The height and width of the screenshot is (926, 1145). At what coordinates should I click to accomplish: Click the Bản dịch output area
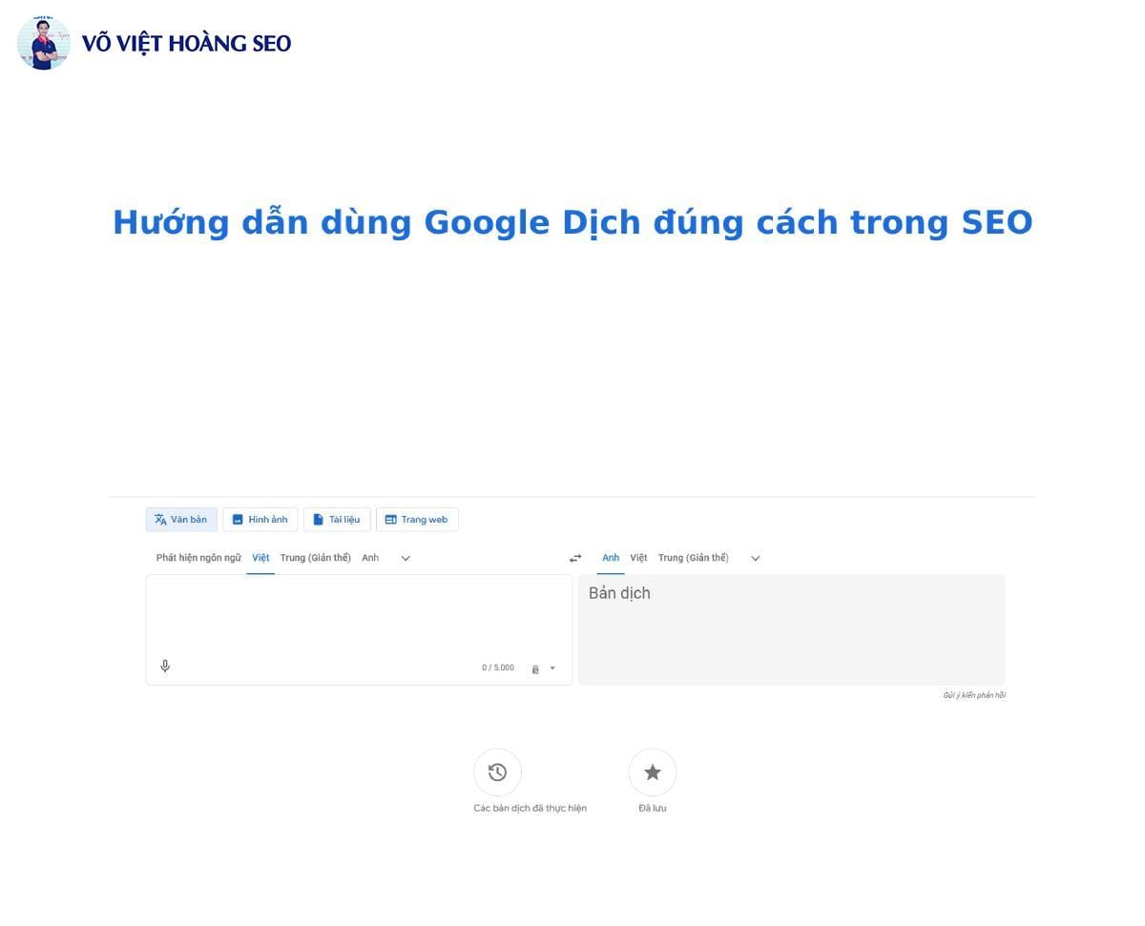pyautogui.click(x=792, y=629)
